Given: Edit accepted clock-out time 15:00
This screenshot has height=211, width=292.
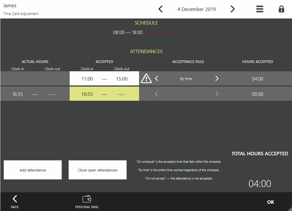Looking at the screenshot, I should 122,79.
